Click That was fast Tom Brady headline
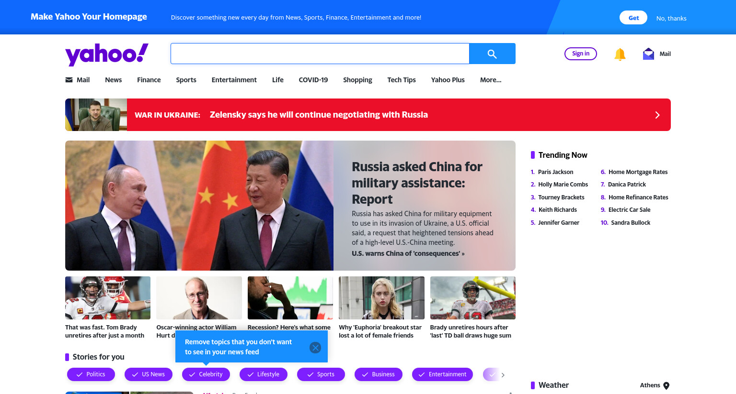 104,331
